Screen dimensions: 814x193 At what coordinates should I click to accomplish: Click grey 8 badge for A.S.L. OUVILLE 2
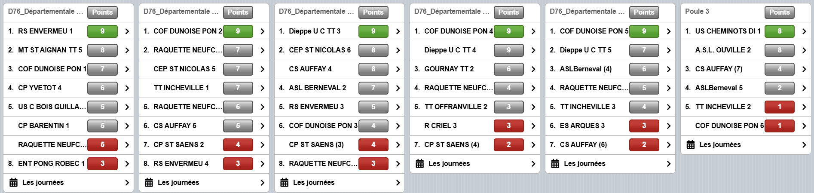[779, 50]
